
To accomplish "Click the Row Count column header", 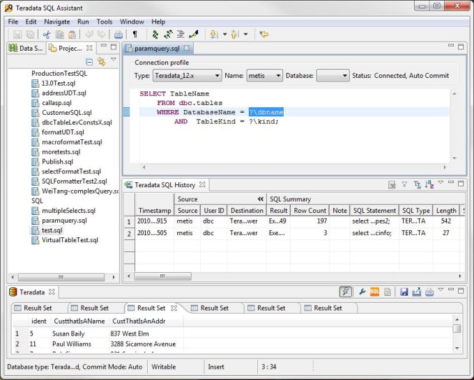I will point(309,210).
